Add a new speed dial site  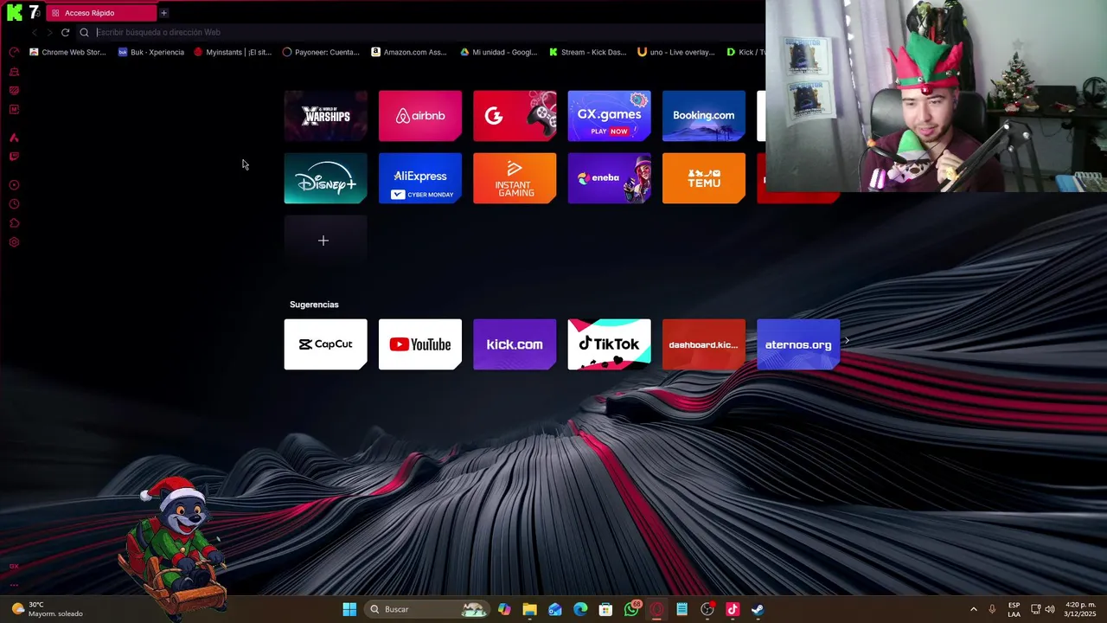[326, 241]
